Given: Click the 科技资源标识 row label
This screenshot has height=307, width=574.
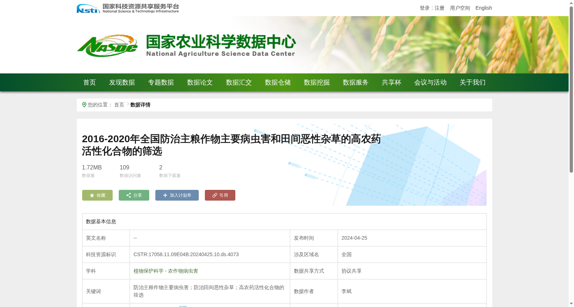Looking at the screenshot, I should pyautogui.click(x=101, y=254).
